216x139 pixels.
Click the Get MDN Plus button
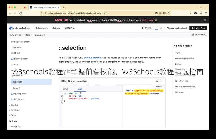pos(198,28)
